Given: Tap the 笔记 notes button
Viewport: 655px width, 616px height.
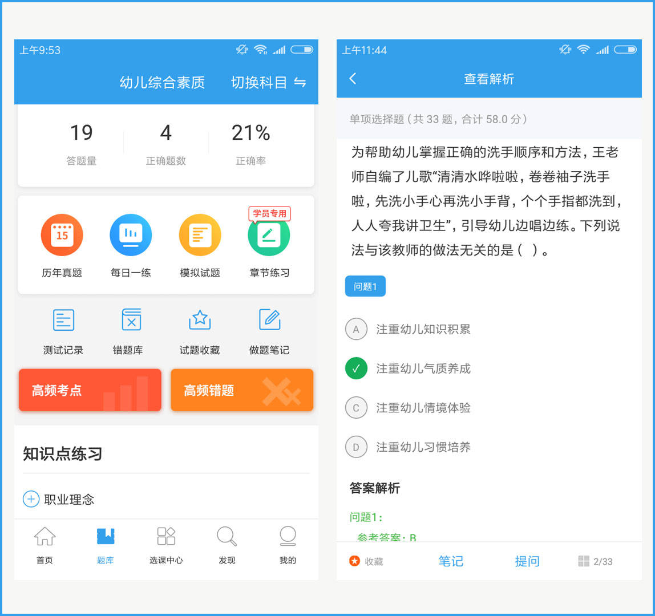Looking at the screenshot, I should (x=451, y=561).
